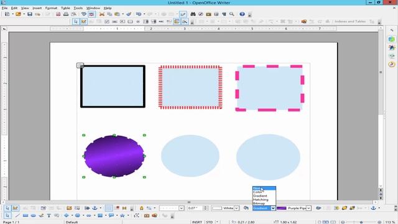Viewport: 398px width, 224px height.
Task: Expand the Gradient fill type dropdown arrow
Action: (273, 208)
